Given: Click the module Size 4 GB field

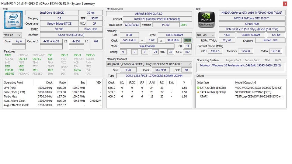Looking at the screenshot, I should coord(128,70).
